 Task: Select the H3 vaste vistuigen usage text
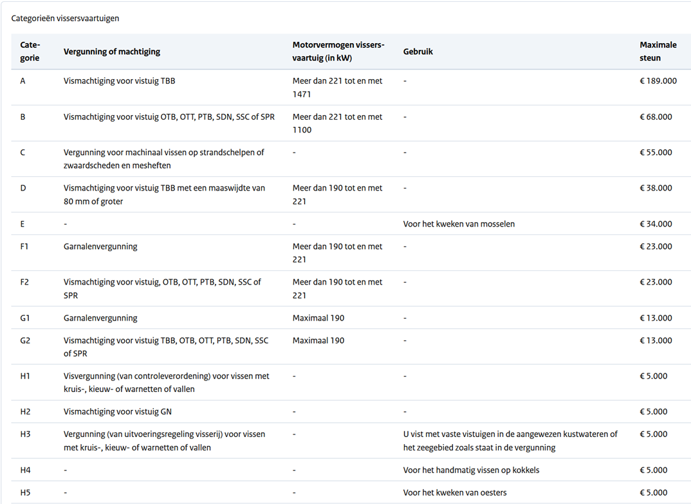[510, 441]
